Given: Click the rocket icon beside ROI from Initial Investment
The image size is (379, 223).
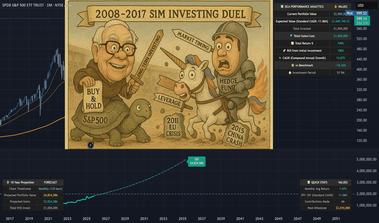Looking at the screenshot, I should (284, 51).
